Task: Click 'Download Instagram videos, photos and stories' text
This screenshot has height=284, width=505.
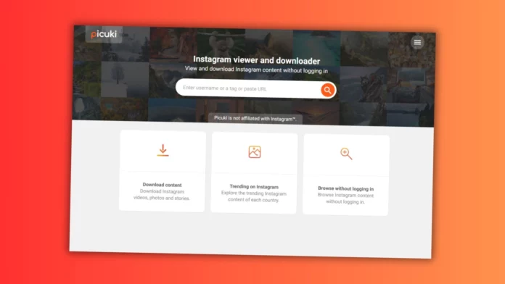Action: click(162, 195)
